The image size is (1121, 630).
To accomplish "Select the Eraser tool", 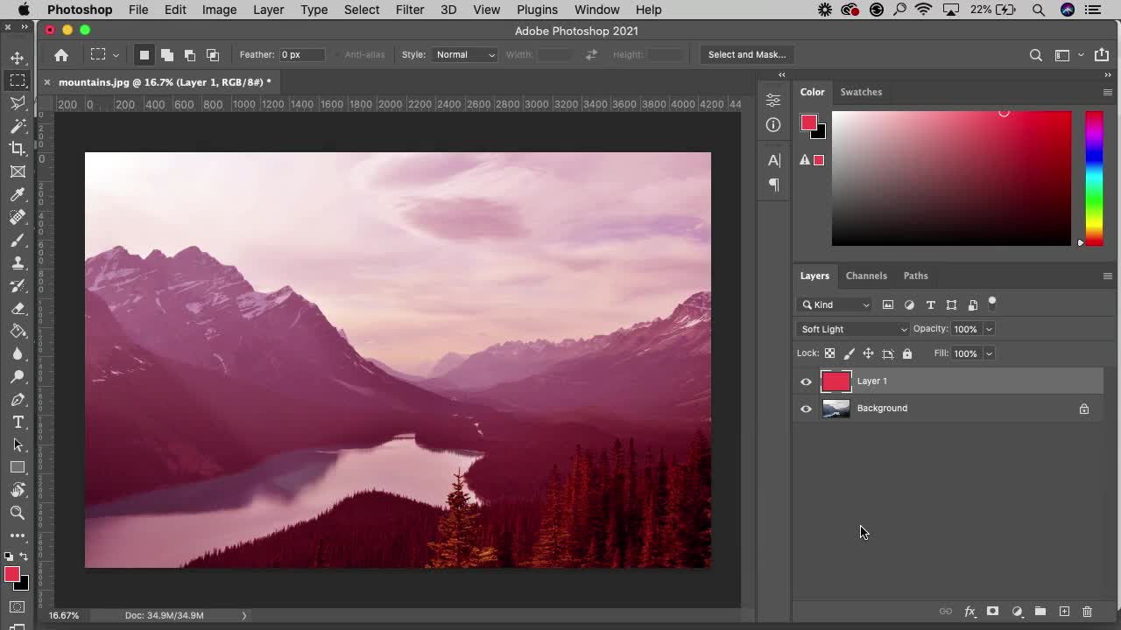I will [18, 308].
